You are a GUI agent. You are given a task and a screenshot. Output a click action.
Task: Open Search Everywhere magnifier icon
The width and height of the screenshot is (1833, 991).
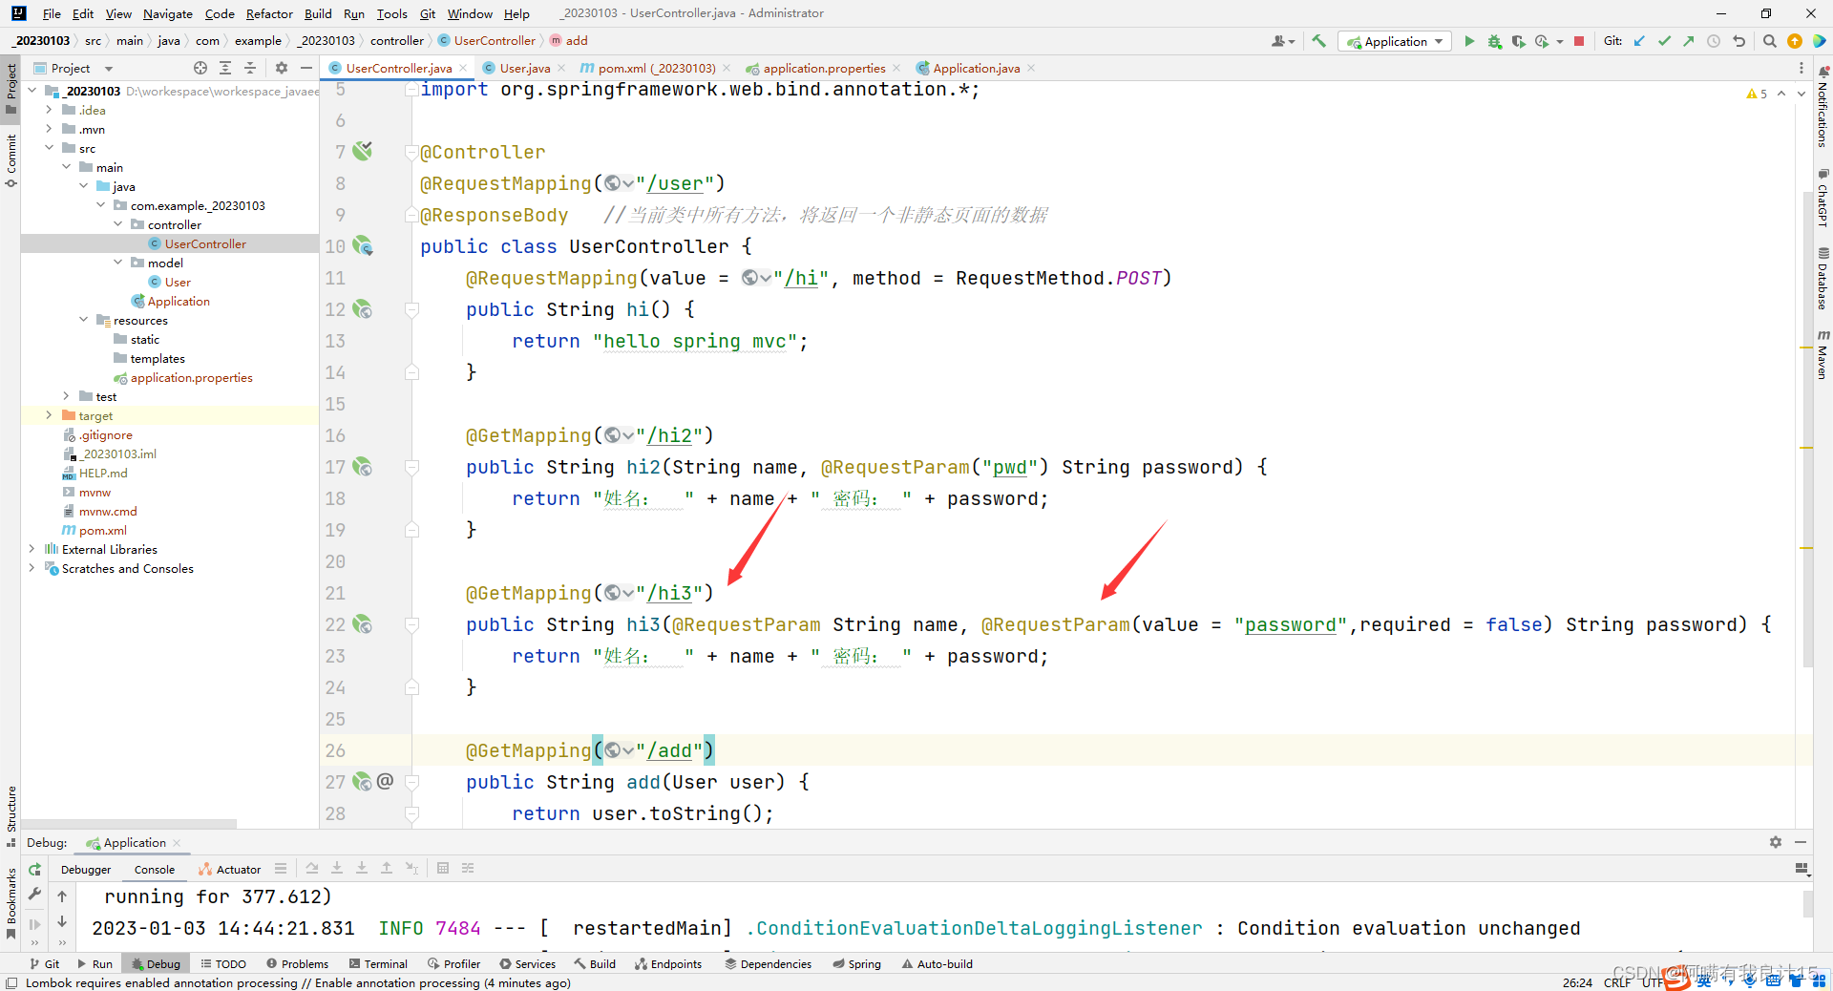point(1769,41)
